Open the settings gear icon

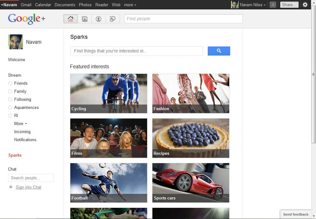tap(305, 5)
